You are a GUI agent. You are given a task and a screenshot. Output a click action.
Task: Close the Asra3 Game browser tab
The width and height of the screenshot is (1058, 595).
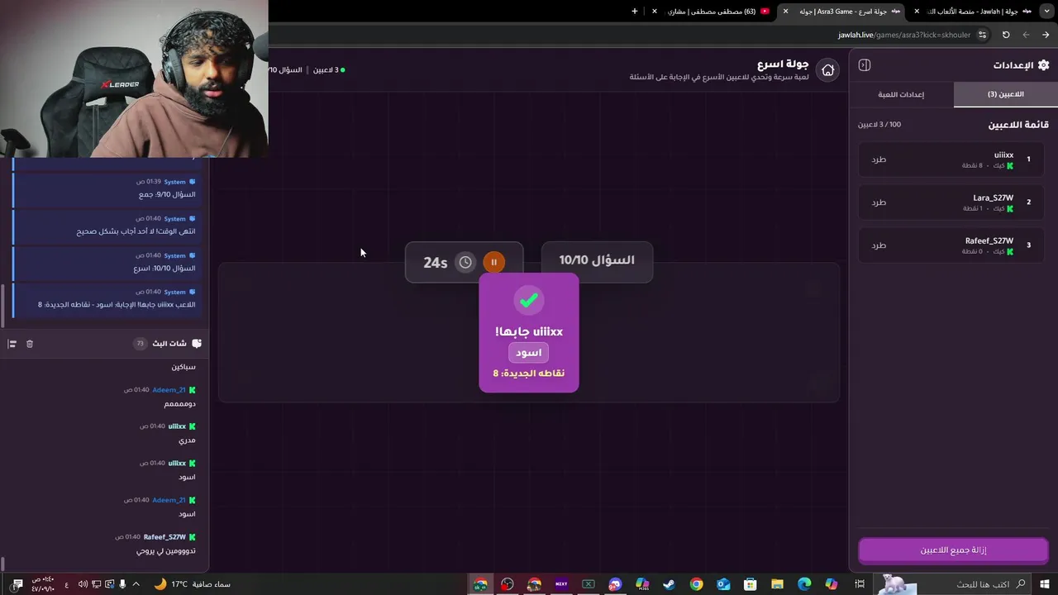pyautogui.click(x=785, y=11)
